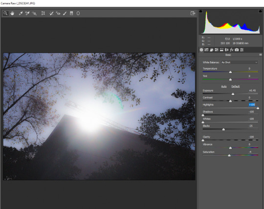Image resolution: width=264 pixels, height=209 pixels.
Task: Click the Temperature slider handle
Action: tap(230, 72)
